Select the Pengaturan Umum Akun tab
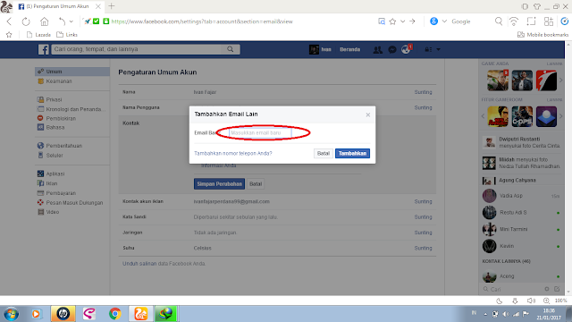Screen dimensions: 572x322 [x=57, y=6]
